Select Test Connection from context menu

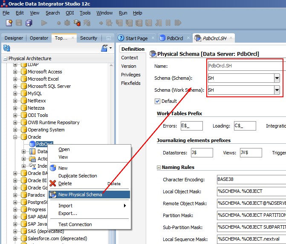tap(75, 224)
